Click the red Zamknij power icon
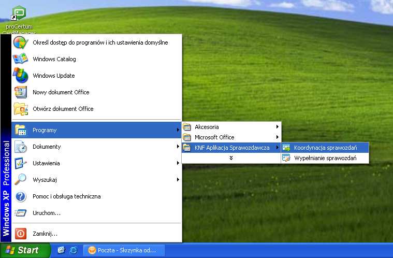Screen dimensions: 393x258 [21, 234]
